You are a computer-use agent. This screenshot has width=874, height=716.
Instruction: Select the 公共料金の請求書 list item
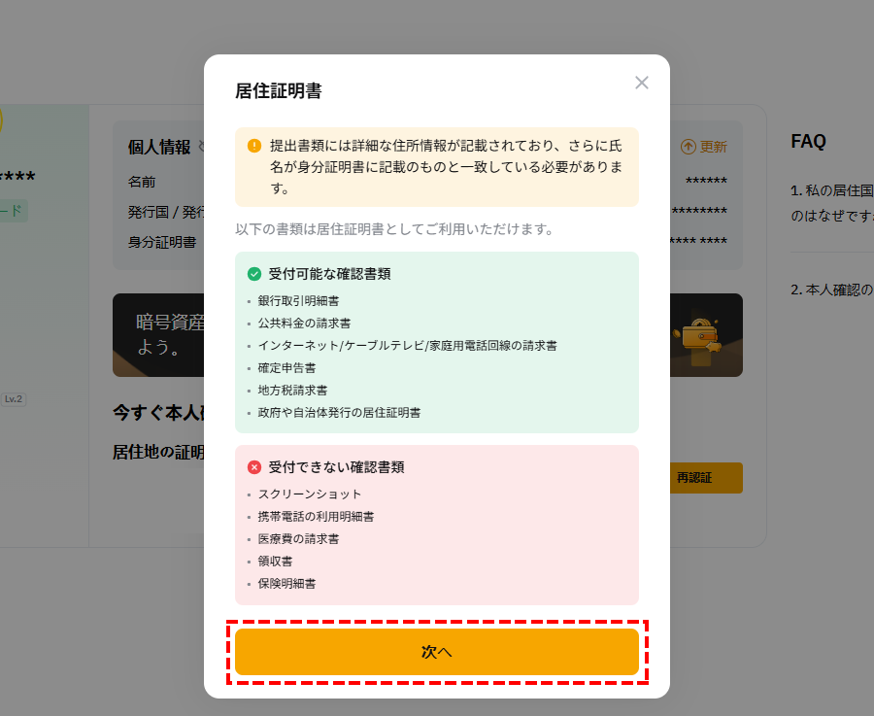point(304,324)
